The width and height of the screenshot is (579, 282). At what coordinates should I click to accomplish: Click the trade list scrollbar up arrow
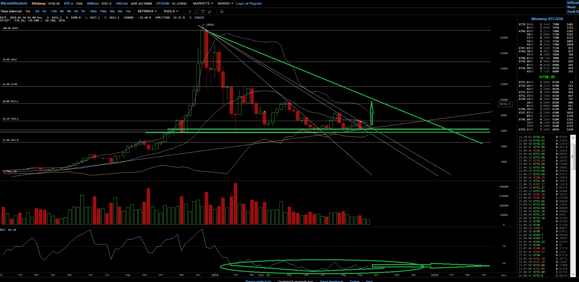tap(573, 138)
